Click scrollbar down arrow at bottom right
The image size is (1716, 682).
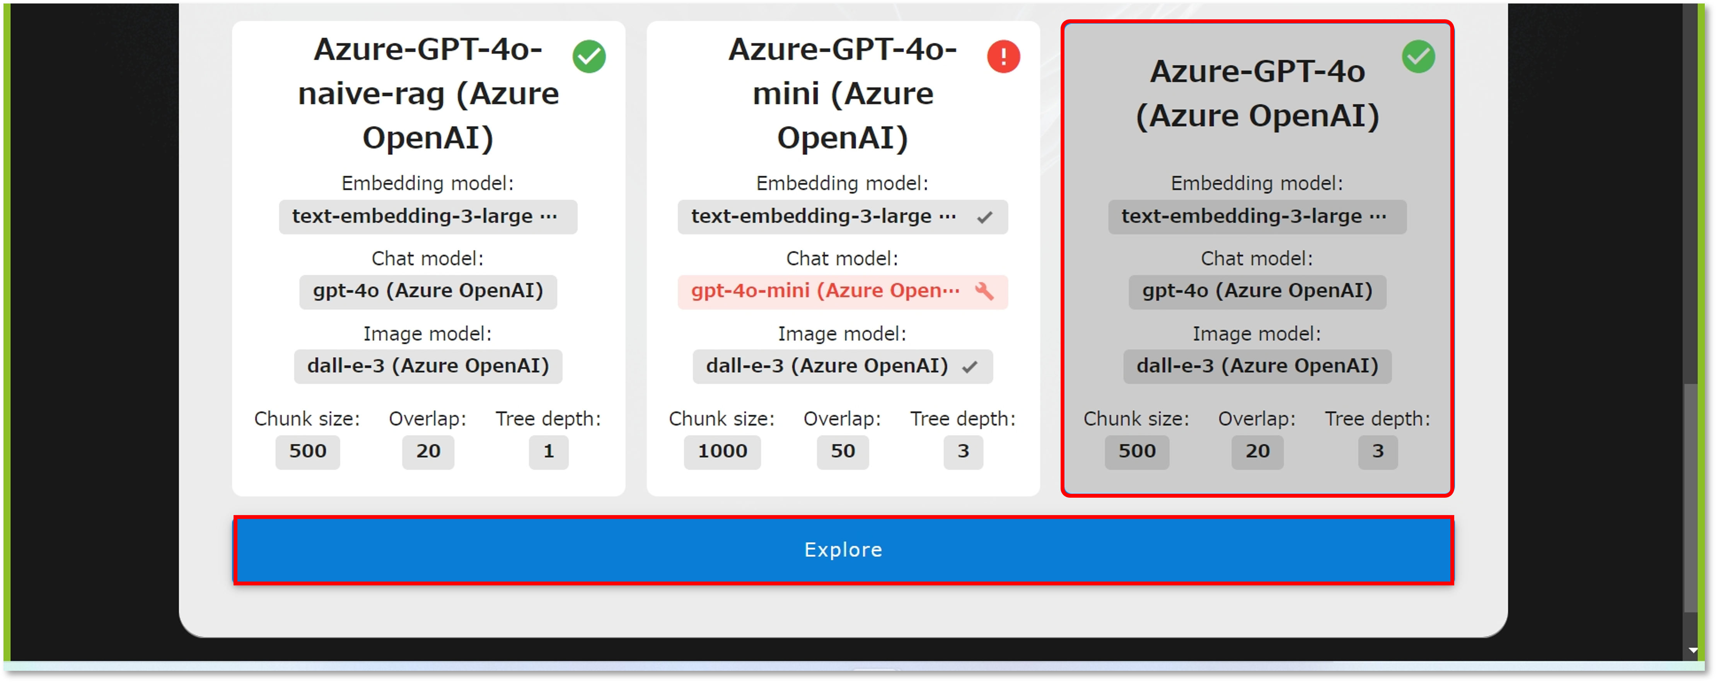pos(1693,650)
